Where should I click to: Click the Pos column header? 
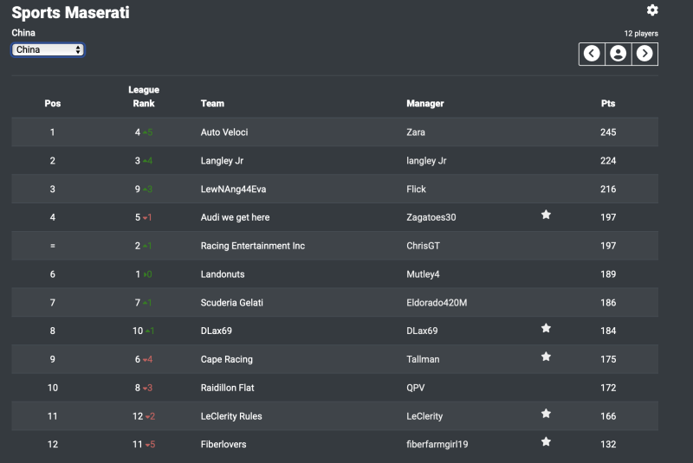pyautogui.click(x=53, y=103)
